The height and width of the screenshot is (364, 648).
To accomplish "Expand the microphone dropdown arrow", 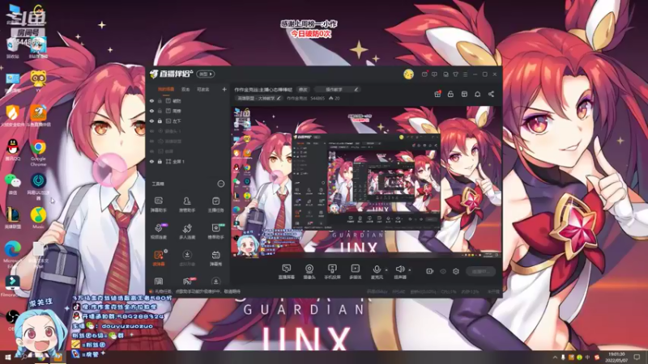I will [386, 270].
